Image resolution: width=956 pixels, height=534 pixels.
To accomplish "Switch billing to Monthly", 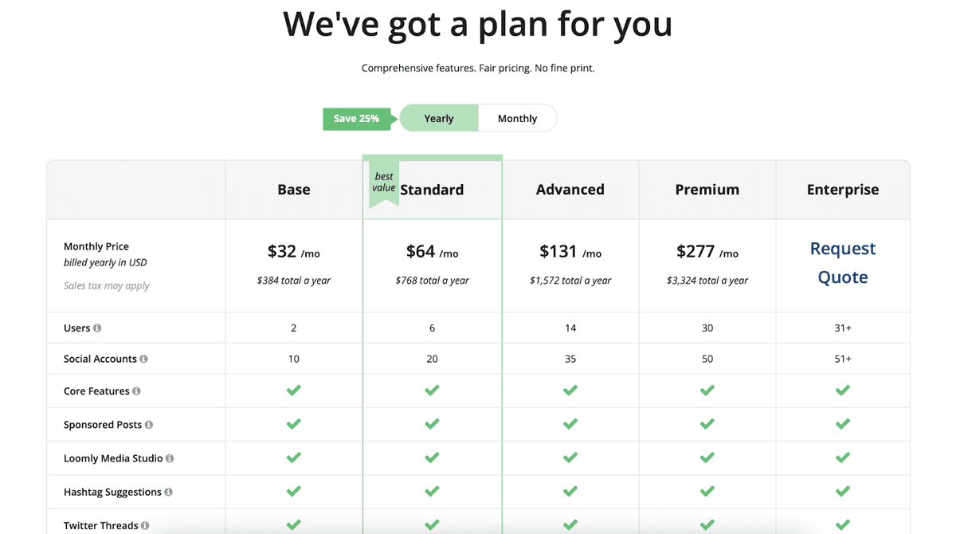I will [x=517, y=119].
